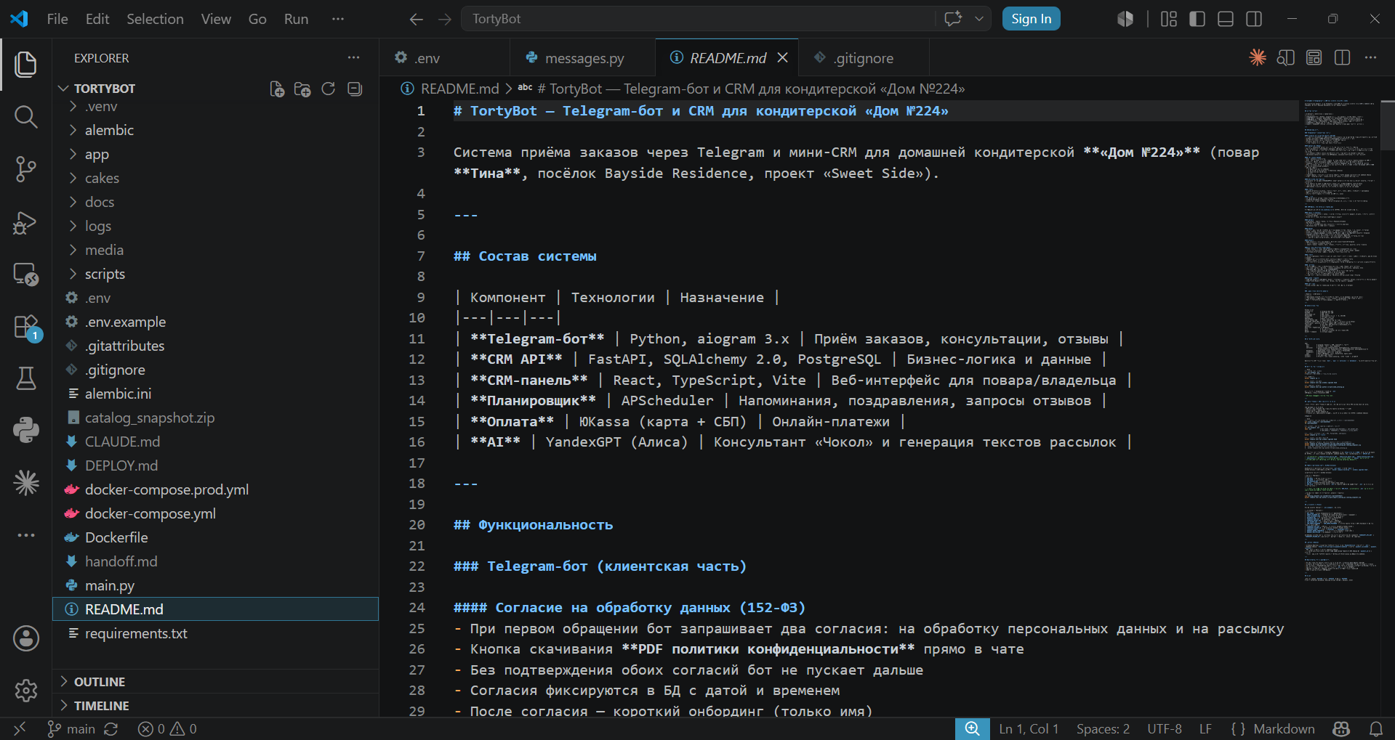Image resolution: width=1395 pixels, height=740 pixels.
Task: Open remote window indicator in status bar
Action: coord(20,729)
